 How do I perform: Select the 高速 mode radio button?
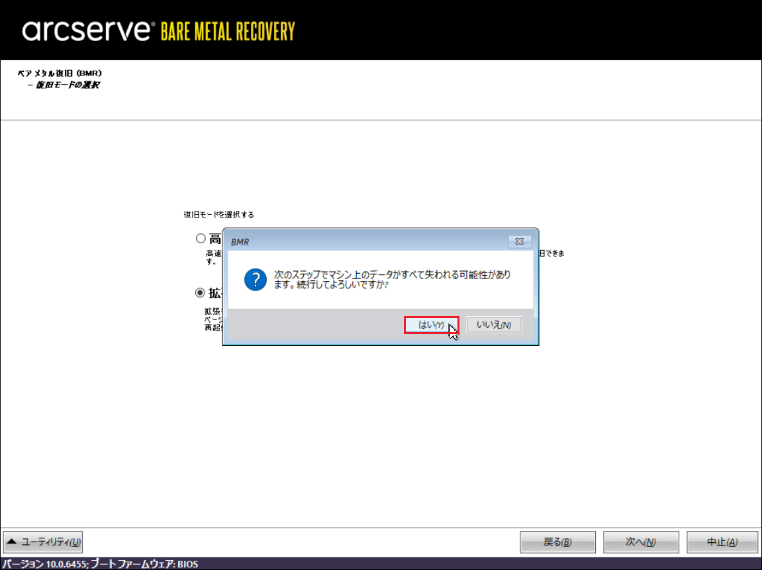coord(200,239)
